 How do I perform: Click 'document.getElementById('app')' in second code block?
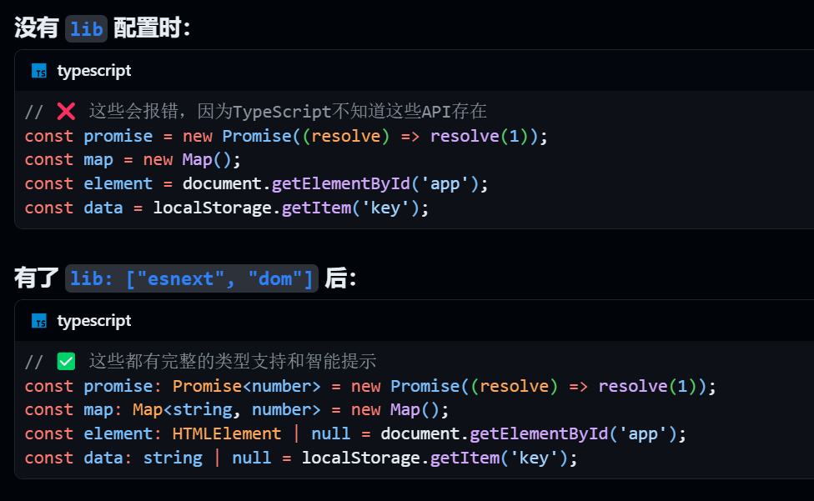pyautogui.click(x=529, y=433)
